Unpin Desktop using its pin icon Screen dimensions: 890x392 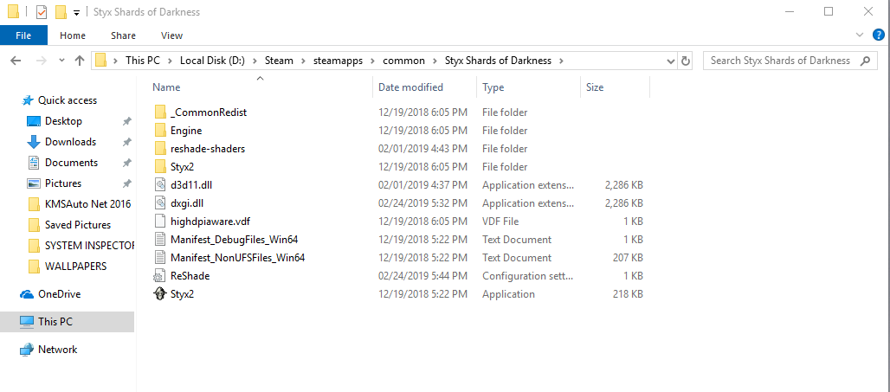click(127, 121)
